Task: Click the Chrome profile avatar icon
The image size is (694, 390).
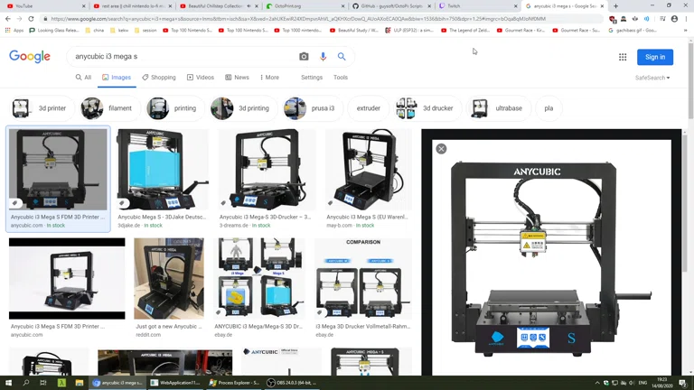Action: tap(674, 19)
